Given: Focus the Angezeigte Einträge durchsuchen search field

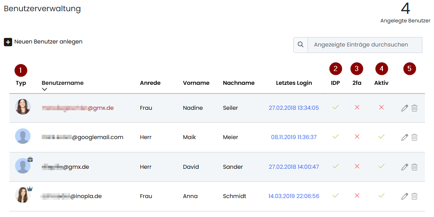Looking at the screenshot, I should (364, 45).
